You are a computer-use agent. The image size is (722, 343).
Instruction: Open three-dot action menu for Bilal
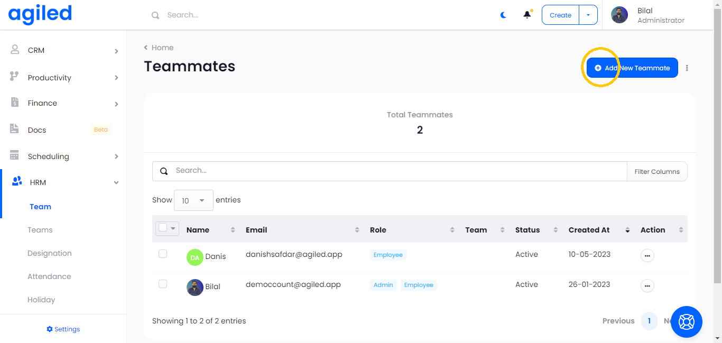[x=647, y=285]
